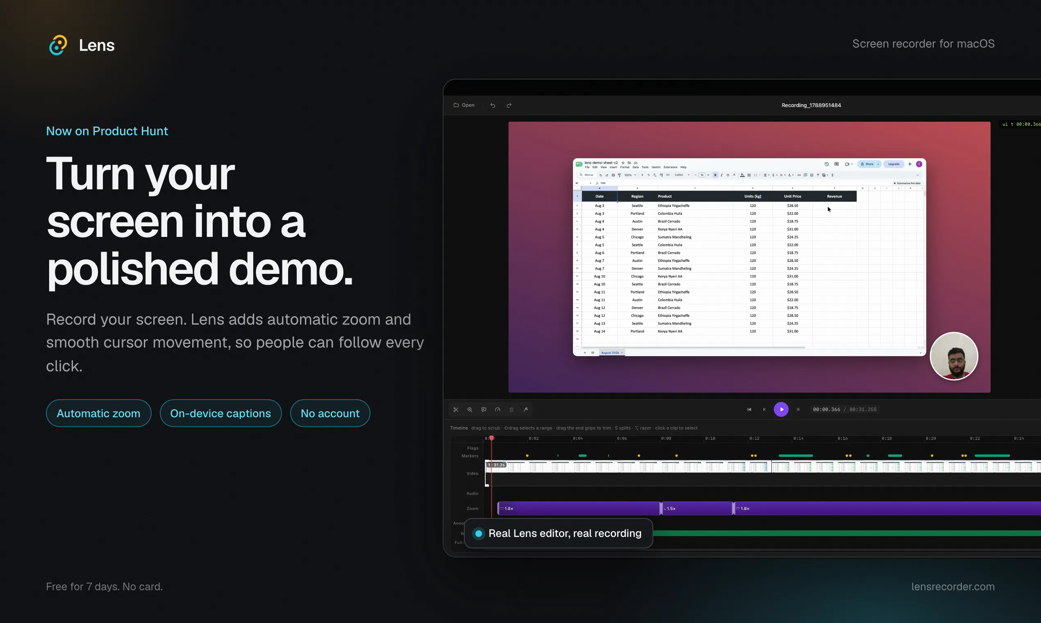1041x623 pixels.
Task: Select the speech bubble caption tool
Action: pyautogui.click(x=484, y=409)
